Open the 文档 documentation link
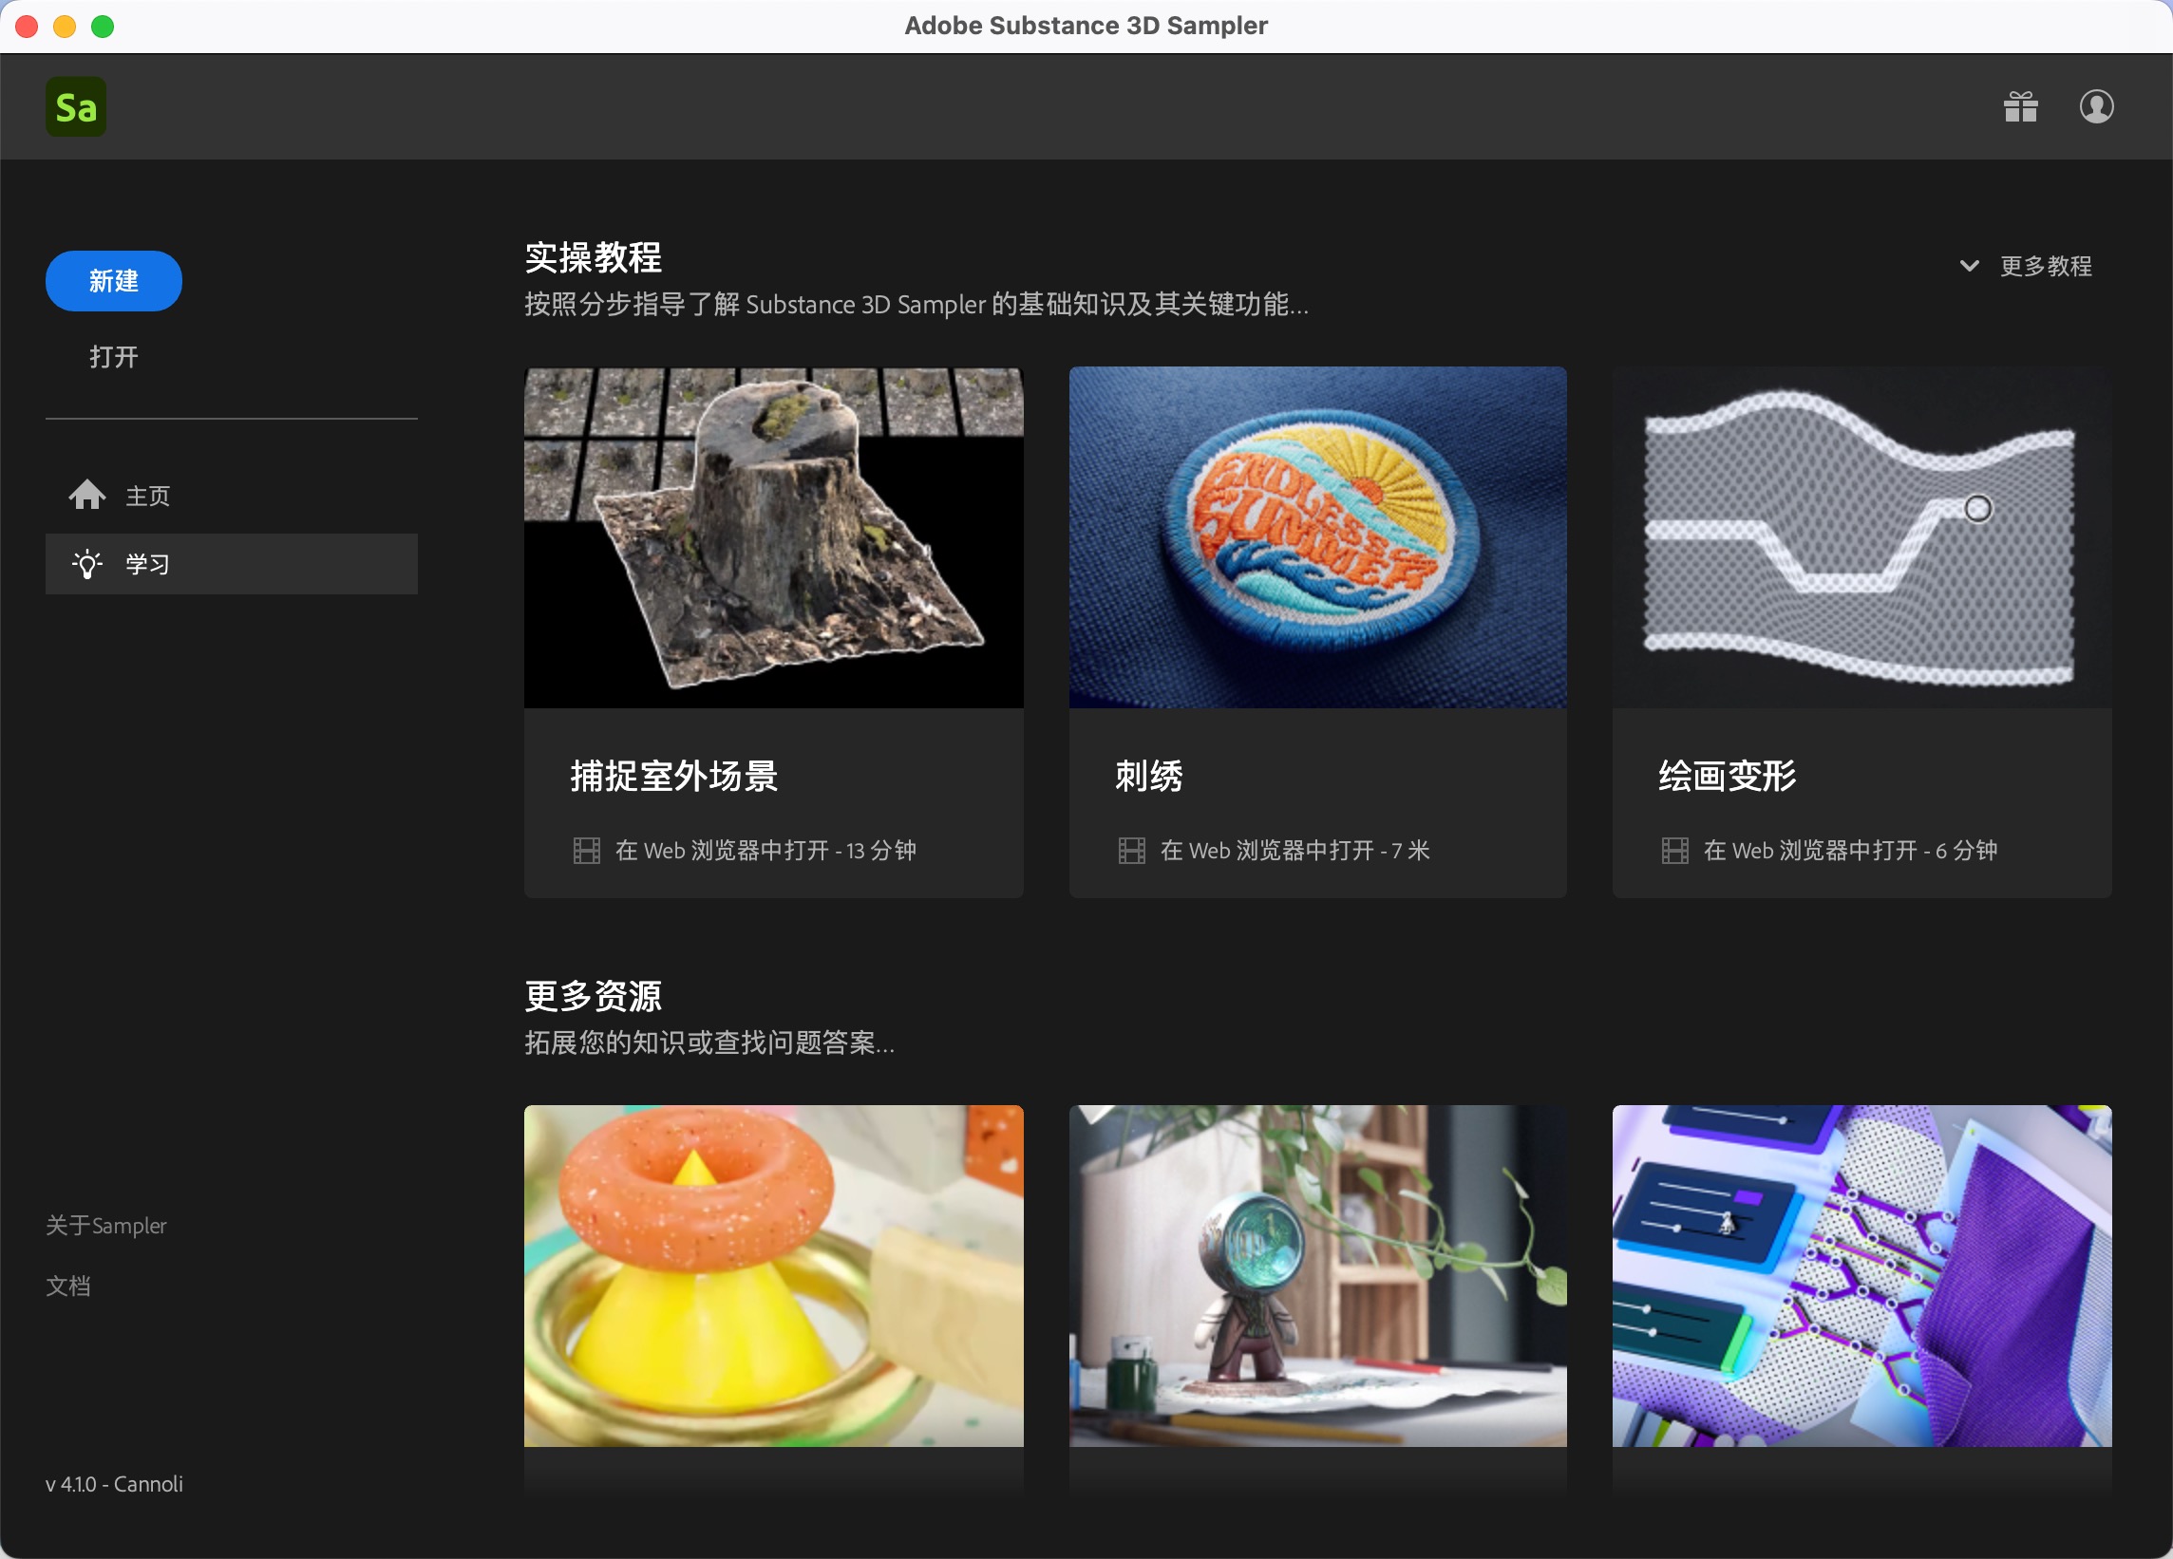 click(68, 1286)
